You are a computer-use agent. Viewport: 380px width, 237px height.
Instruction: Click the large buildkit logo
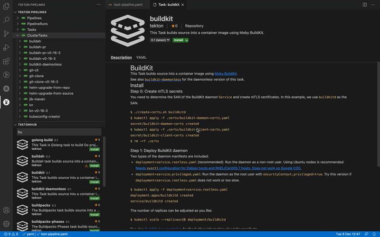pyautogui.click(x=128, y=30)
